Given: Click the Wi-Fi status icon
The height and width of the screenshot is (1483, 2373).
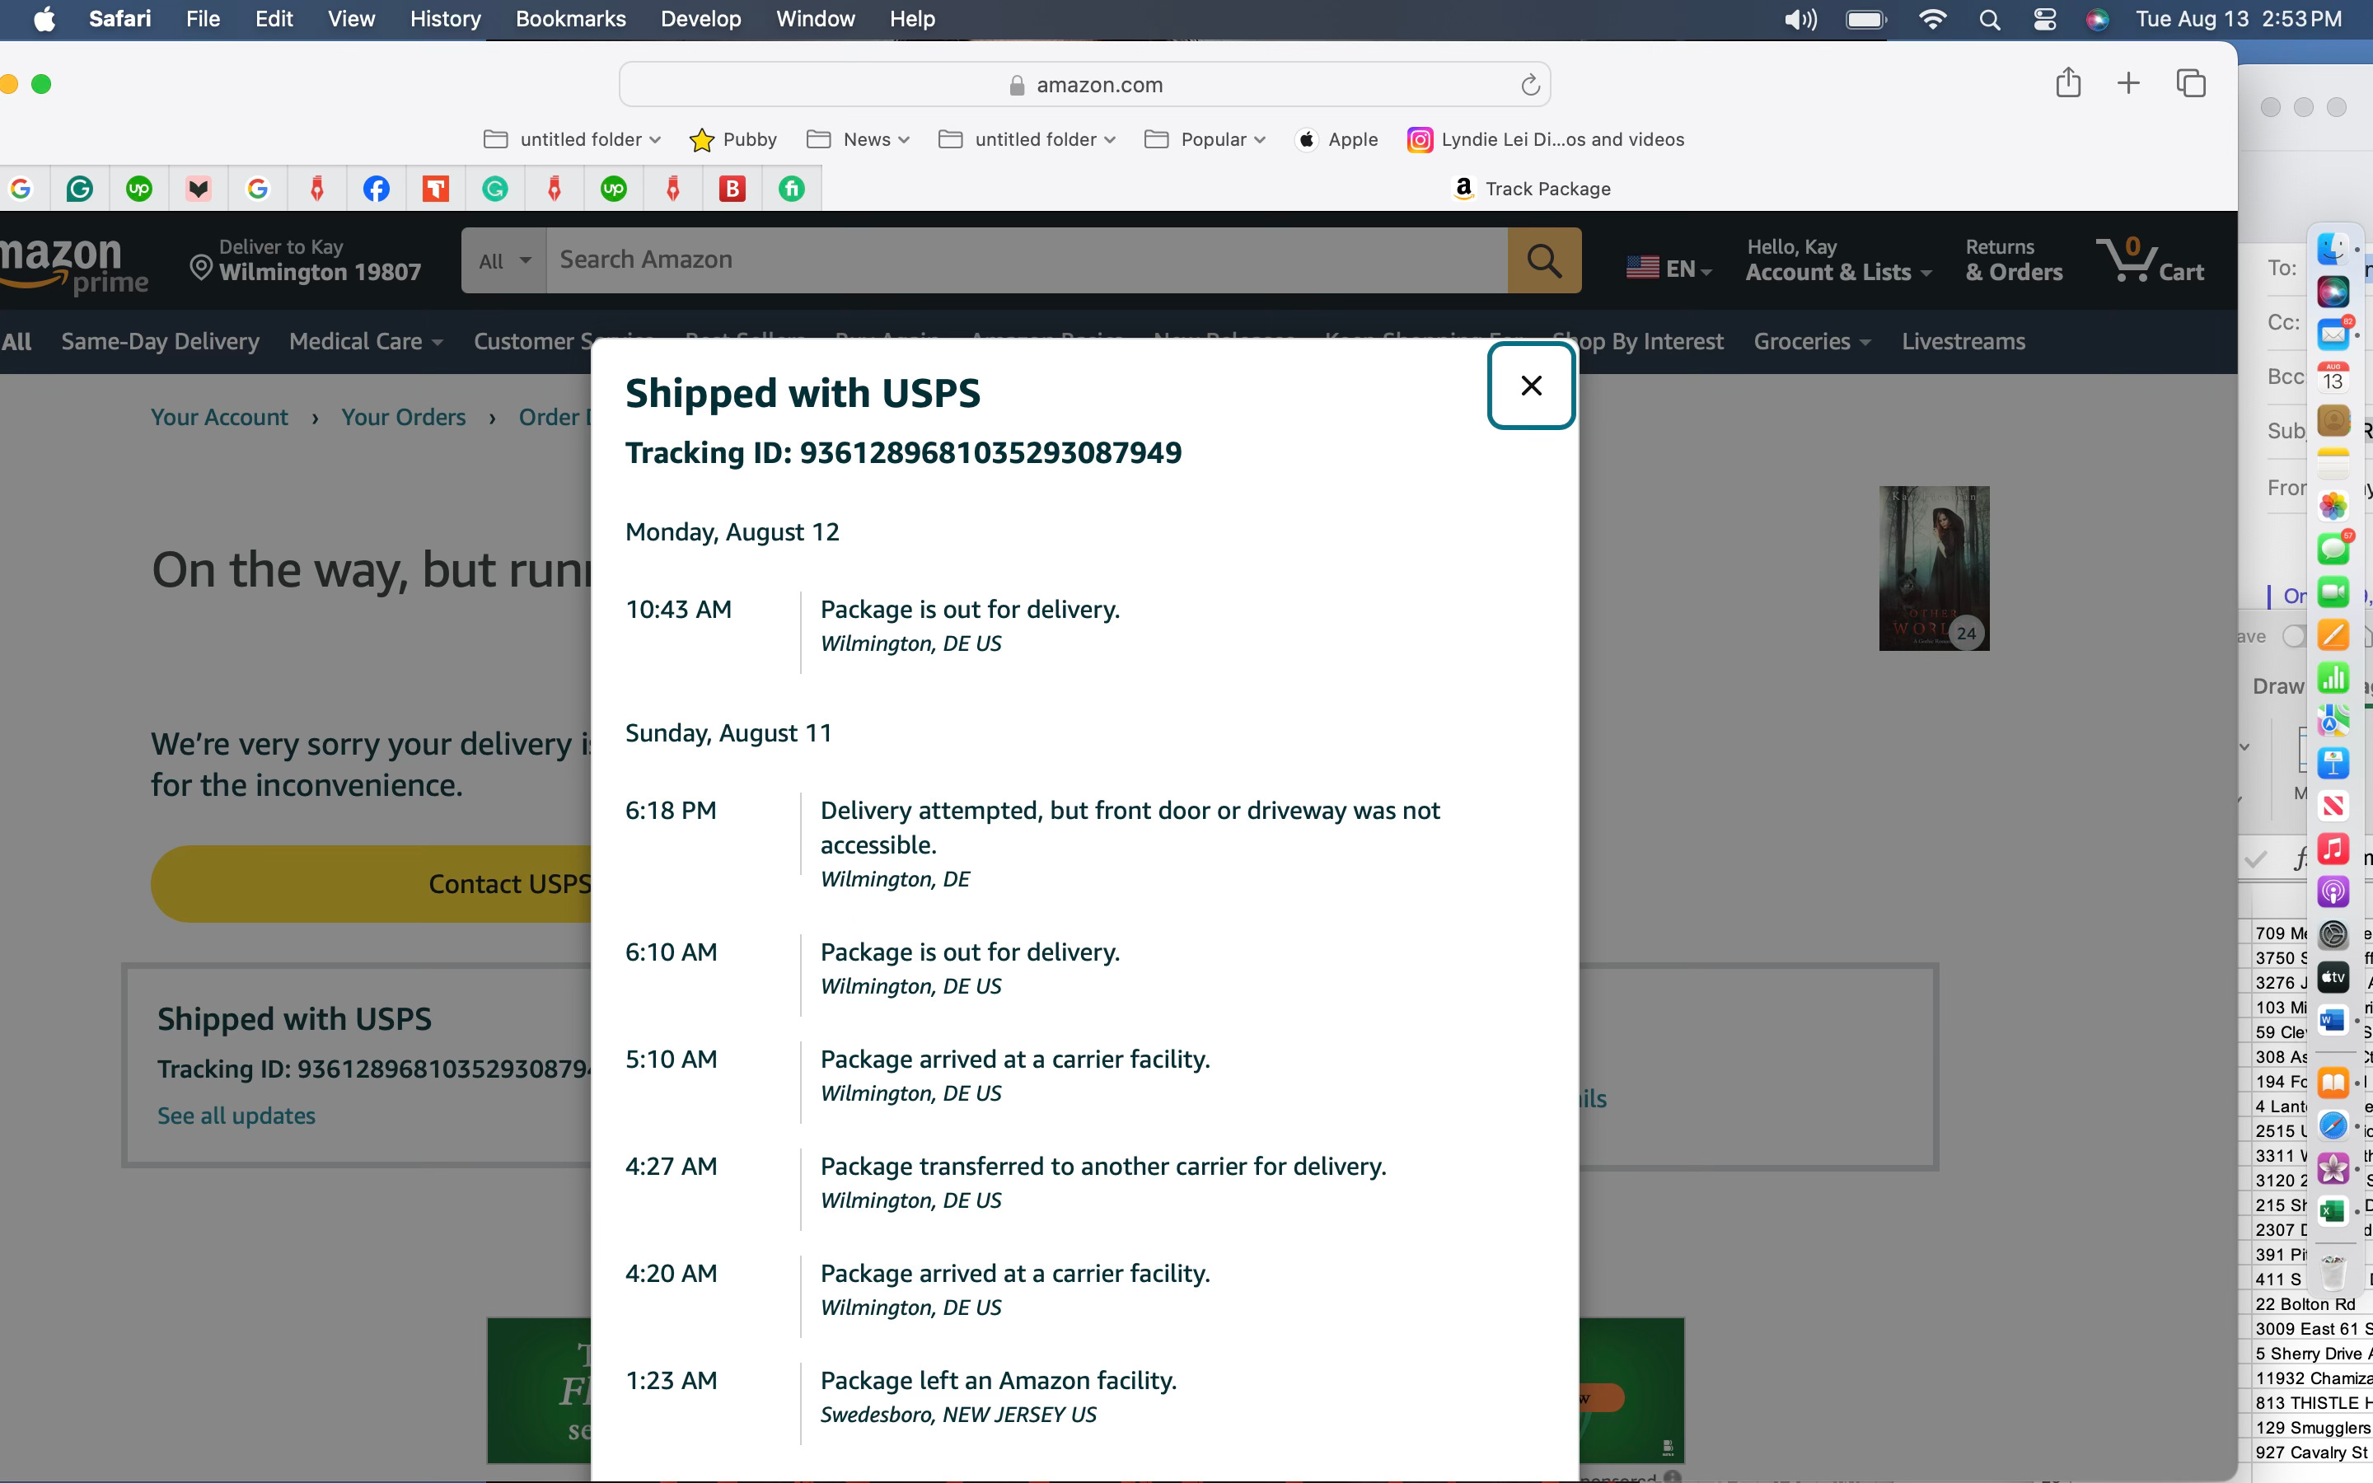Looking at the screenshot, I should 1931,20.
